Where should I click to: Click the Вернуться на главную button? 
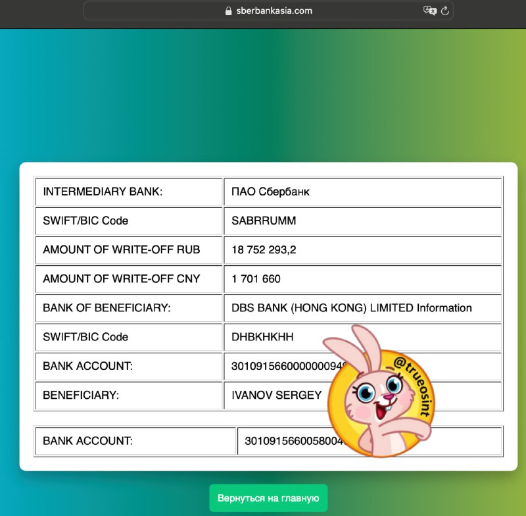[268, 498]
